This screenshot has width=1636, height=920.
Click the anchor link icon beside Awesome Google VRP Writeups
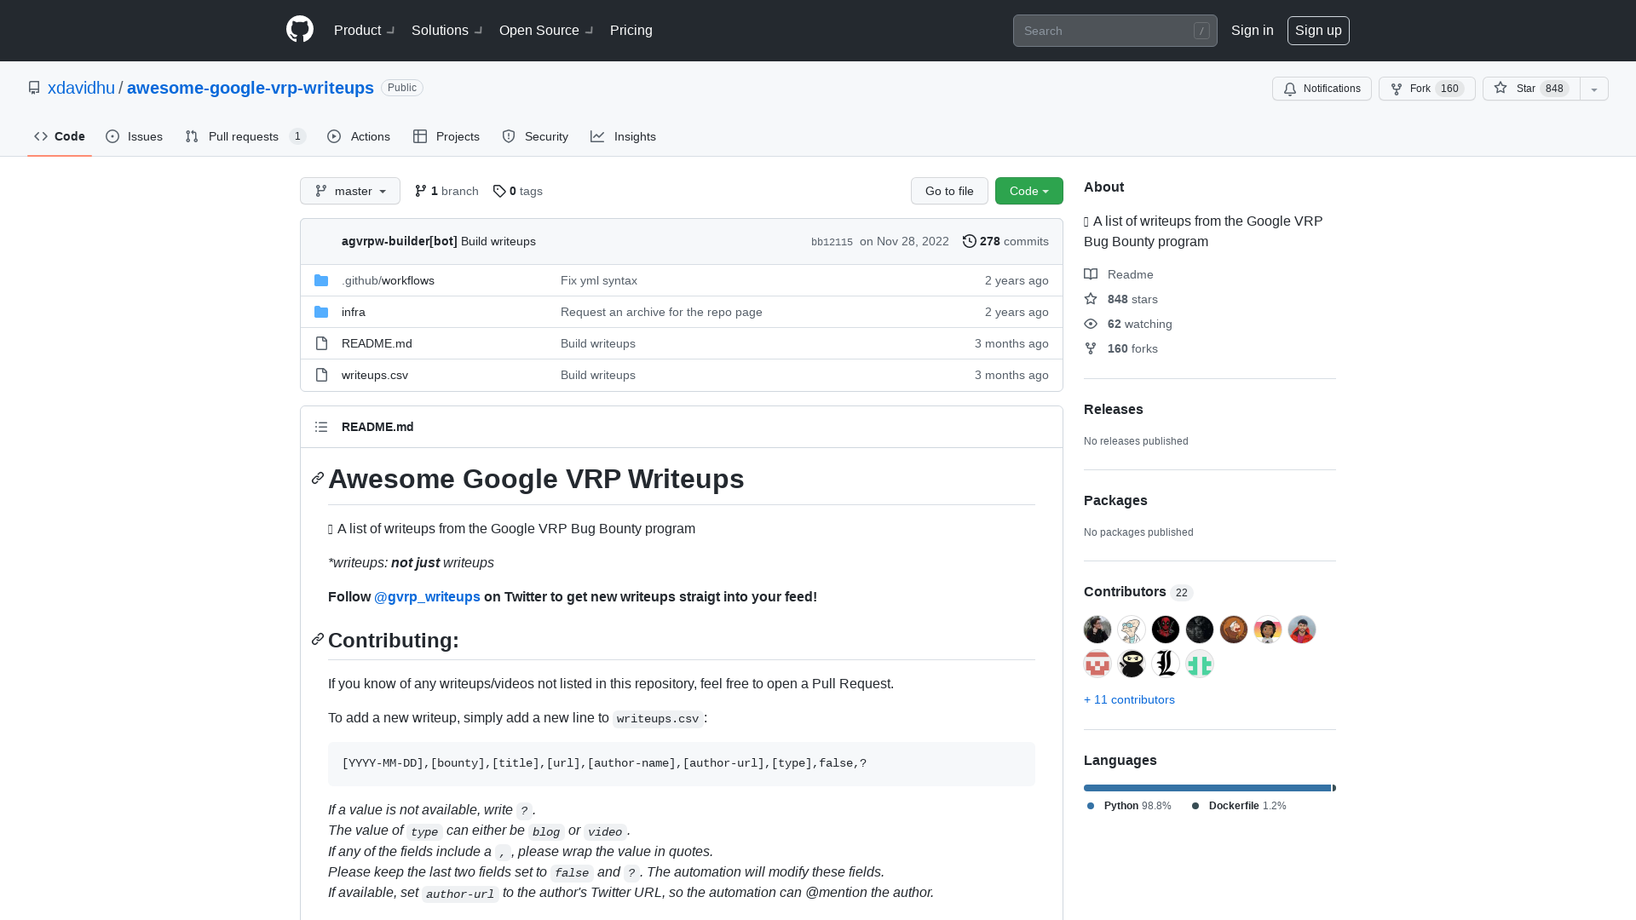tap(318, 479)
